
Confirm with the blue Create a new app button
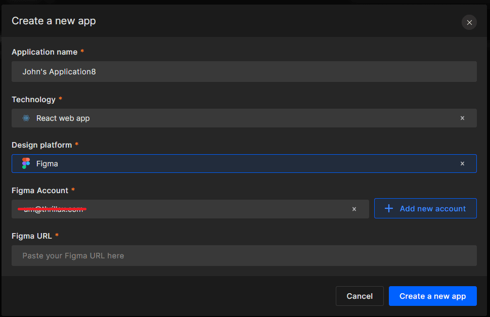point(432,296)
